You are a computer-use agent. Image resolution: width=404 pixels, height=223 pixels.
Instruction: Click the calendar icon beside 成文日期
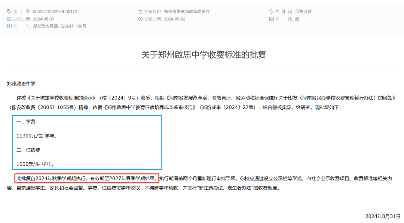[9, 19]
